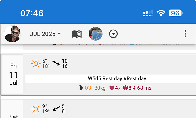Tap the Friday wind direction arrow

pos(56,63)
